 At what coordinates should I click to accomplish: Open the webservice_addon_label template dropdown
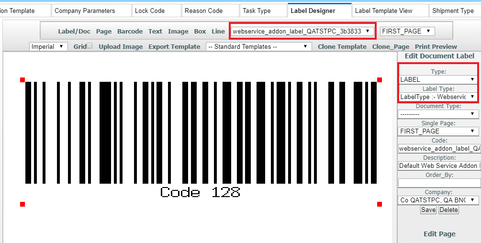coord(302,31)
